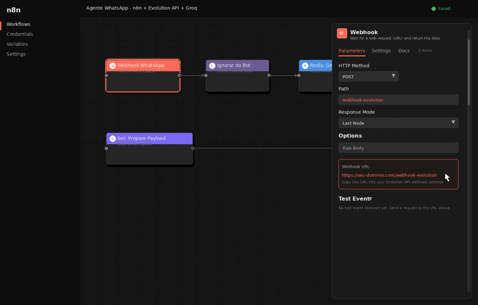Click the Webhook URL label
The image size is (478, 305).
click(355, 166)
